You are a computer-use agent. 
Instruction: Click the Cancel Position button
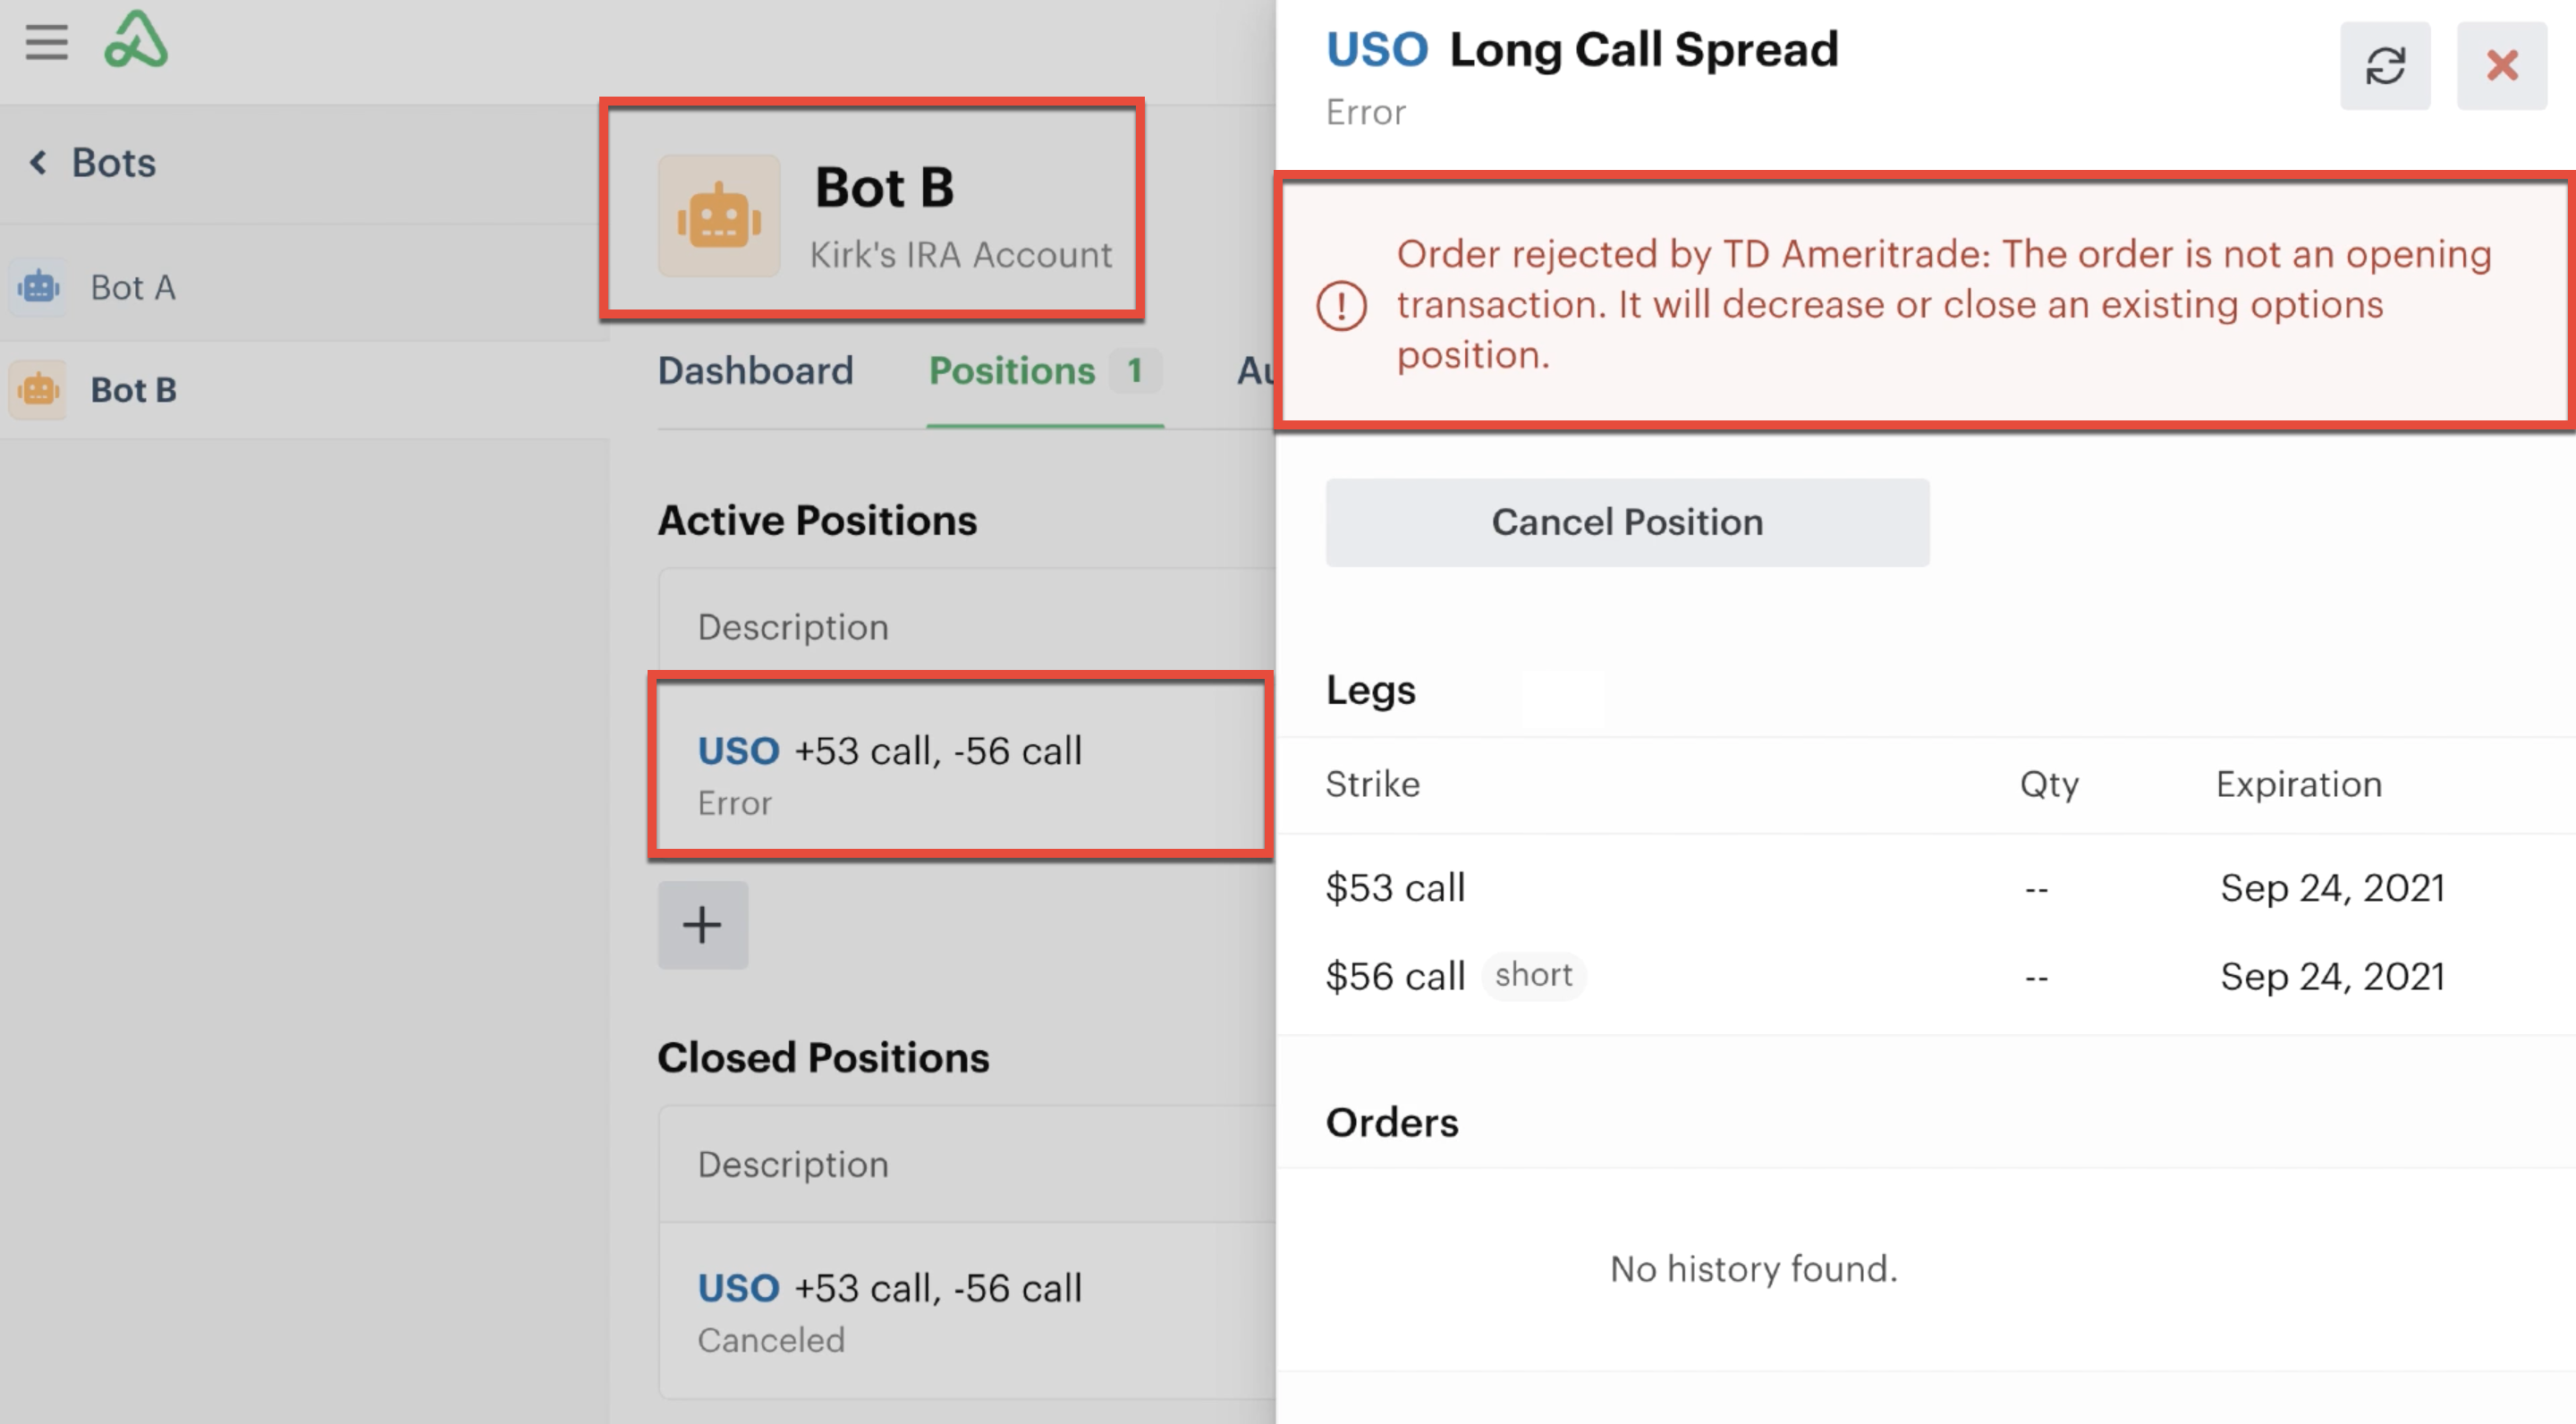[x=1627, y=522]
